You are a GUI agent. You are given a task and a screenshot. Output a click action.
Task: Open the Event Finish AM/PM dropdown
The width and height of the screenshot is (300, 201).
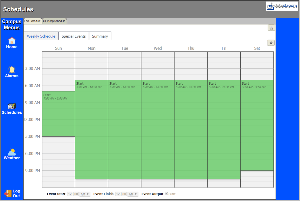(x=133, y=194)
